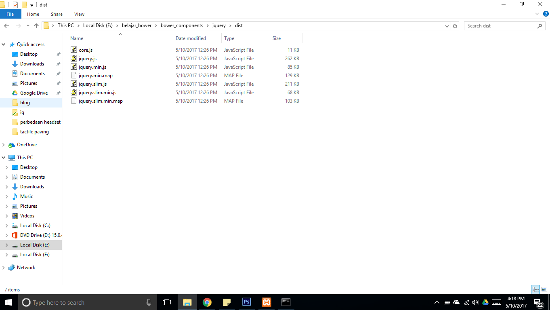Viewport: 550px width, 310px height.
Task: Collapse the Quick access tree node
Action: tap(4, 44)
